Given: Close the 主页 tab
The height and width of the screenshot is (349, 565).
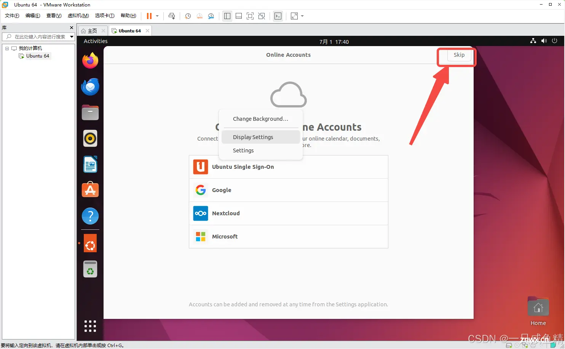Looking at the screenshot, I should (103, 31).
